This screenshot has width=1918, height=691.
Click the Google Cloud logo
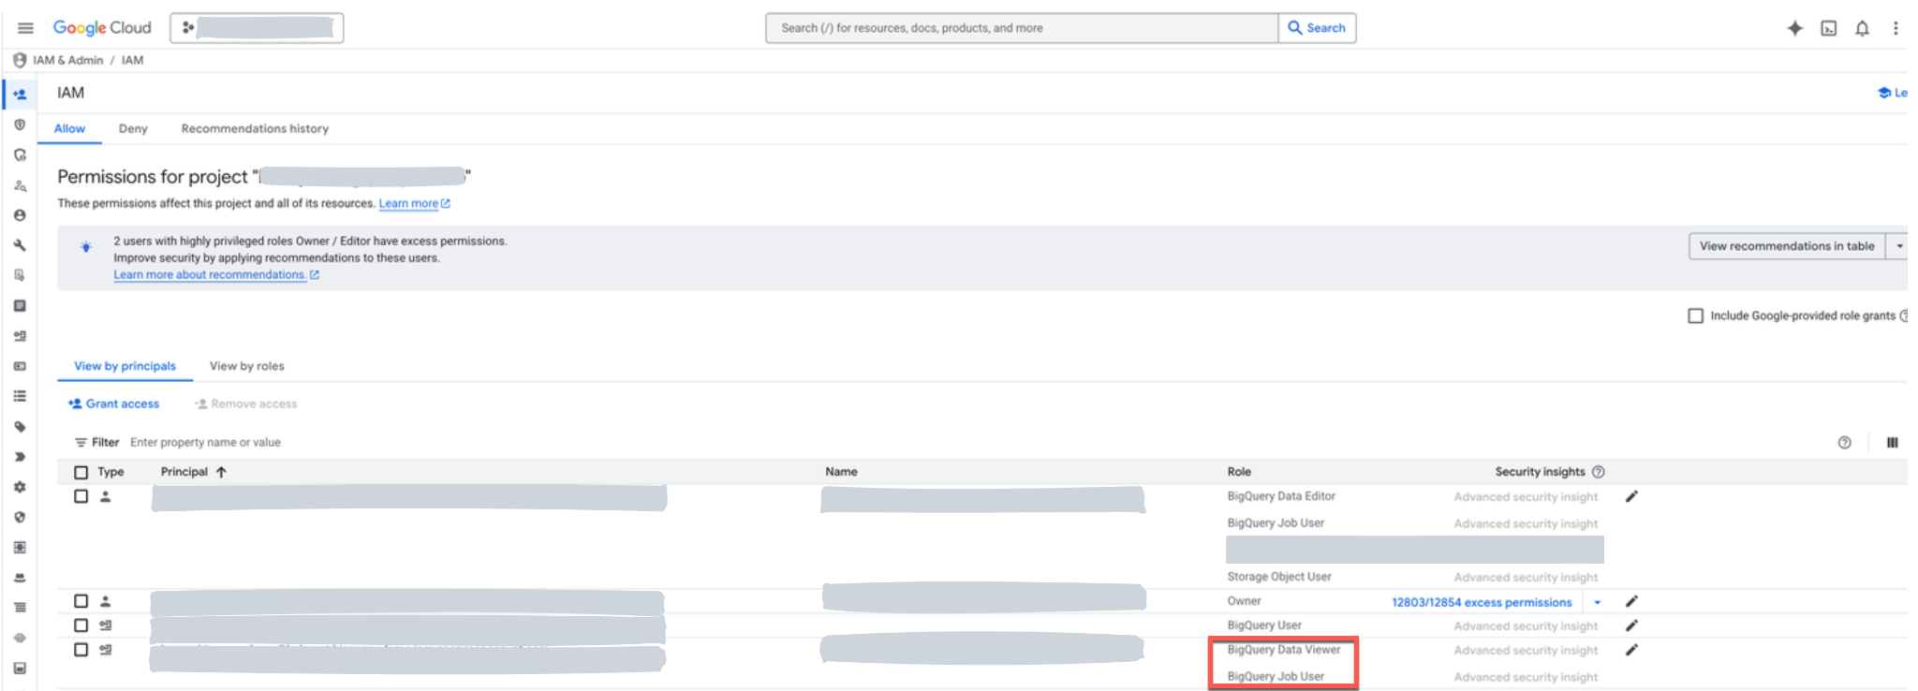(x=102, y=28)
